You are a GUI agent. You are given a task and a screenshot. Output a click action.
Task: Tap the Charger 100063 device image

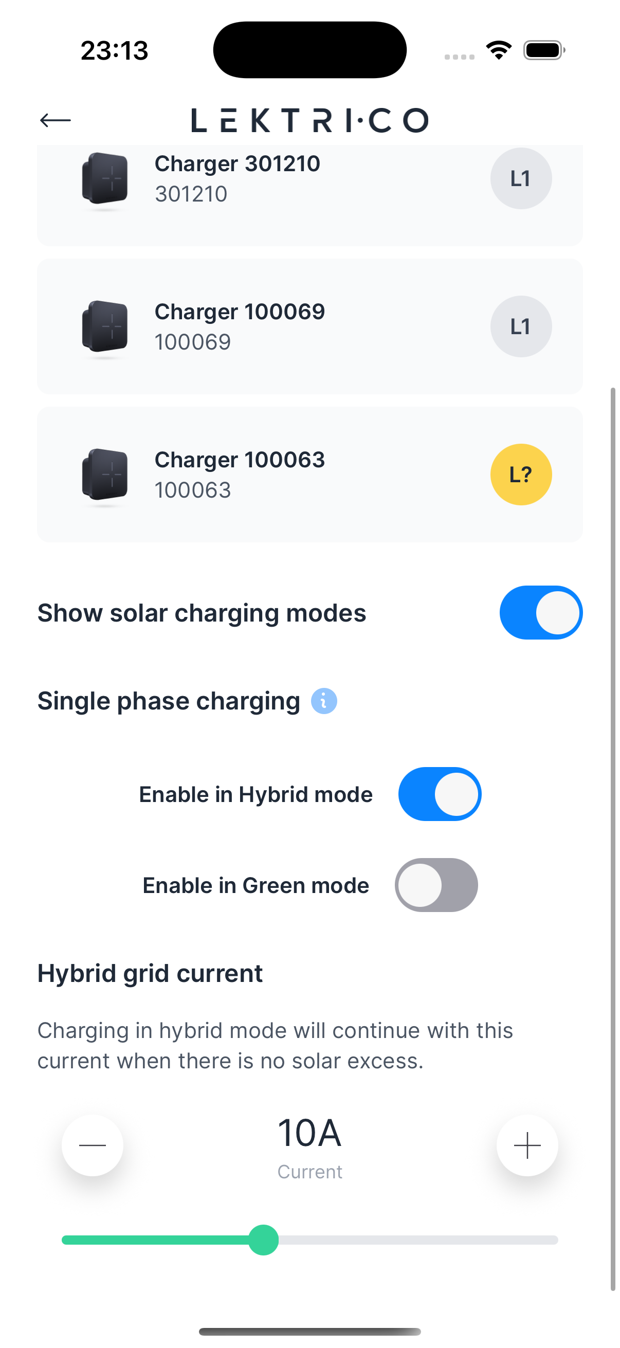pos(105,475)
